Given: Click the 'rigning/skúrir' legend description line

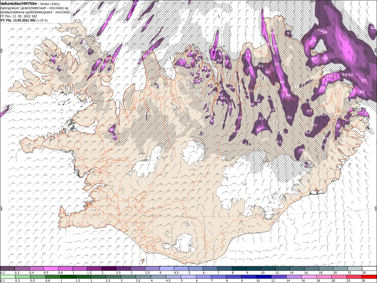Looking at the screenshot, I should pos(34,8).
